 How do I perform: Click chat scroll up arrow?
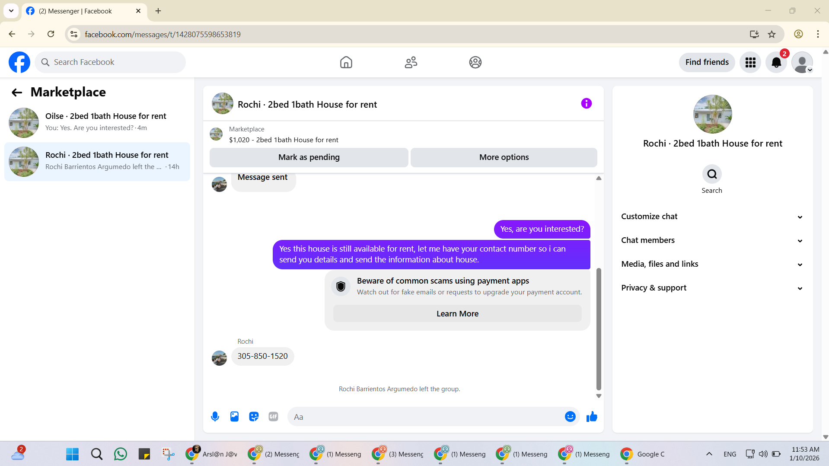tap(599, 178)
